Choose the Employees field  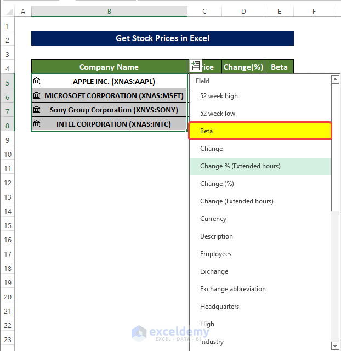(260, 254)
